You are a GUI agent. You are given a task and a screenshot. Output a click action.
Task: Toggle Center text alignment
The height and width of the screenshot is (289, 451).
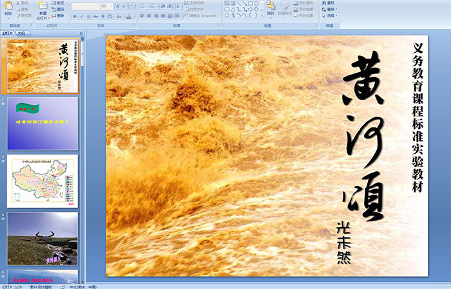149,16
